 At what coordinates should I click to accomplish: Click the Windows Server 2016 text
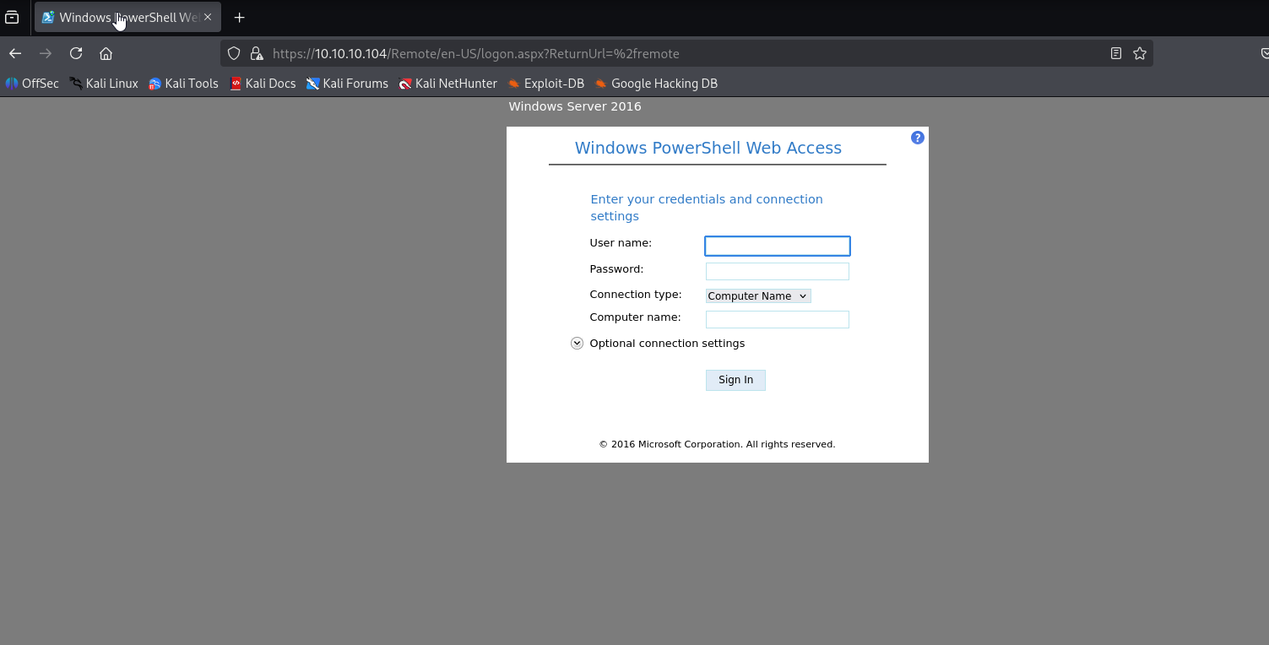click(575, 106)
